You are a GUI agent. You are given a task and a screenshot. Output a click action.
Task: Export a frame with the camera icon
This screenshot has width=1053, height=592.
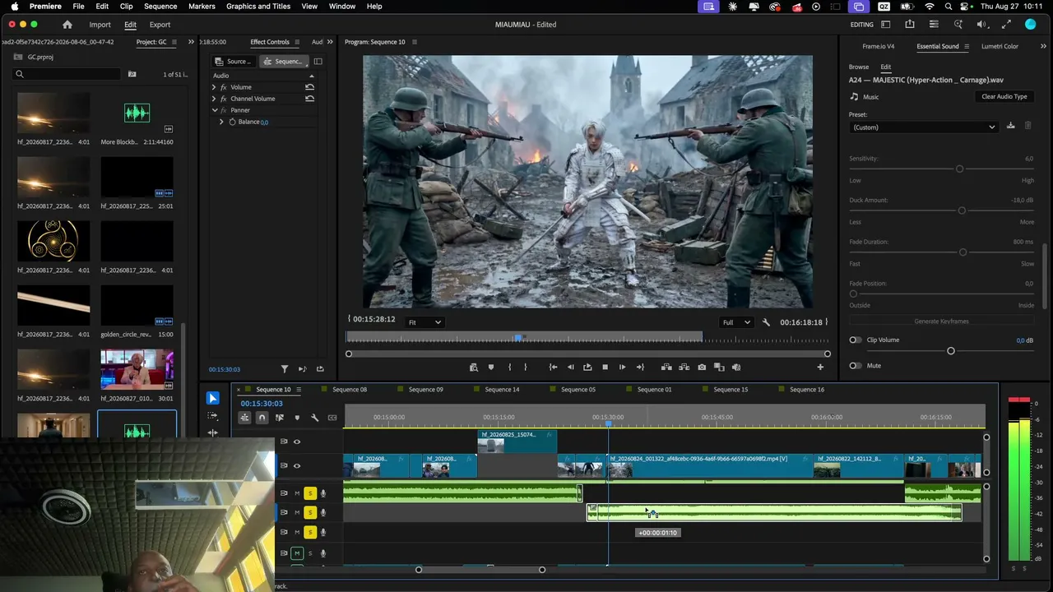pyautogui.click(x=702, y=368)
